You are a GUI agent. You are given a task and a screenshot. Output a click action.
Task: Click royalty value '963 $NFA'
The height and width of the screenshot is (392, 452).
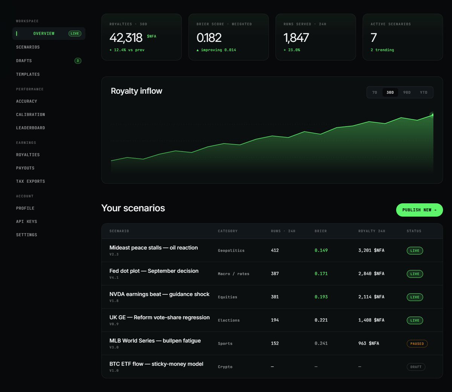coord(369,343)
